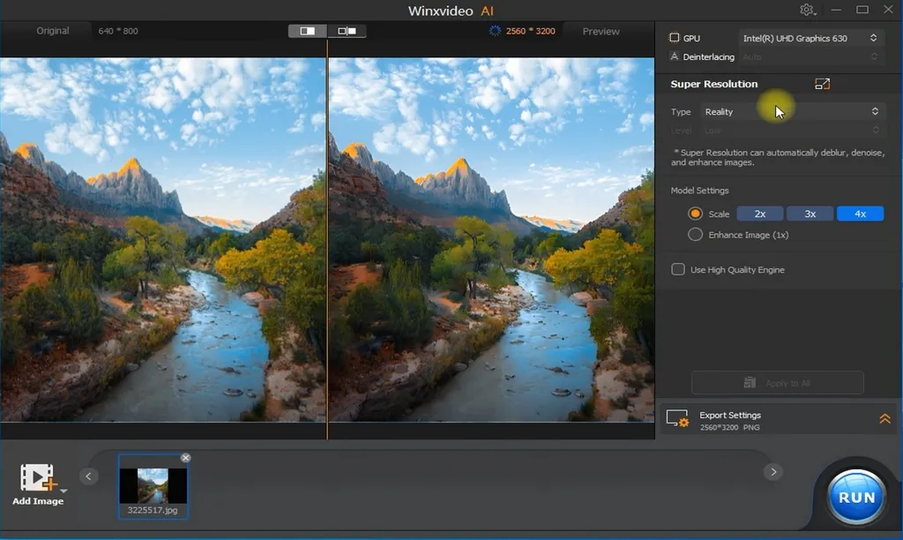Click the settings gear icon
The height and width of the screenshot is (540, 903).
(807, 10)
